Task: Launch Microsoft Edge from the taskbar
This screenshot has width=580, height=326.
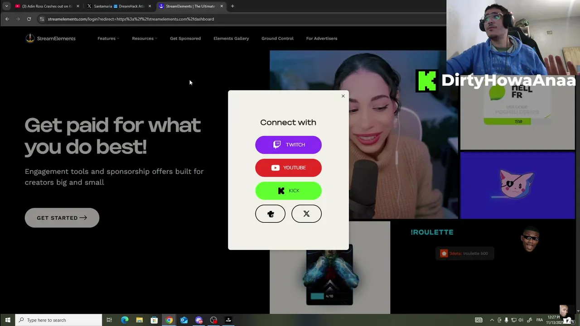Action: [x=125, y=320]
